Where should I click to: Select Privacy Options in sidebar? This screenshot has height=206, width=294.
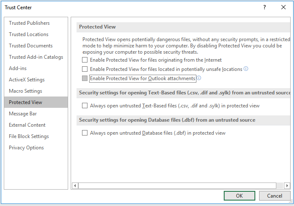[x=26, y=148]
